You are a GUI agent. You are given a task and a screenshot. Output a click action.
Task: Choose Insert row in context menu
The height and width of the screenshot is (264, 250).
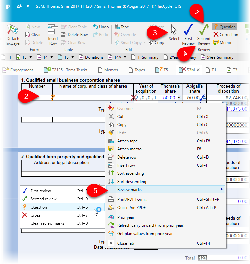click(x=166, y=165)
